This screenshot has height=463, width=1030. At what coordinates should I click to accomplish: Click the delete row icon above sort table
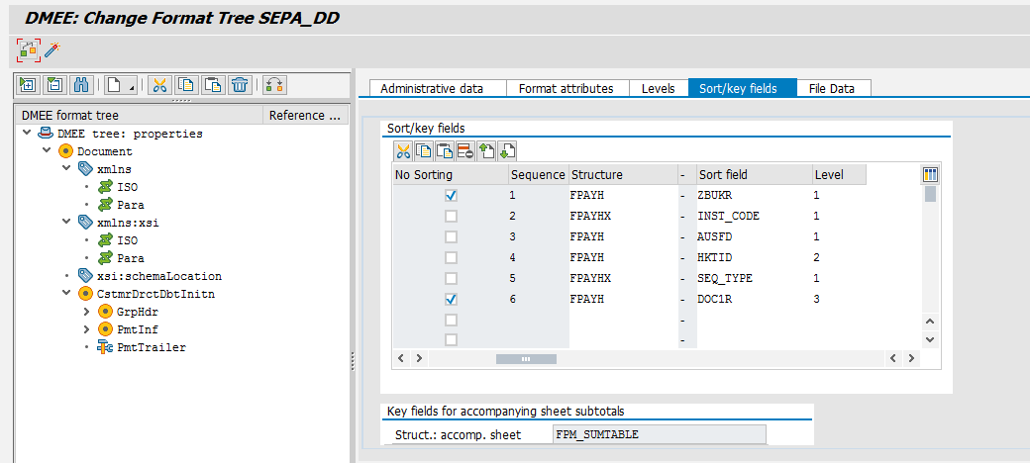[x=463, y=151]
